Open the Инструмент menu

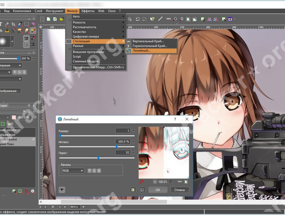[x=54, y=11]
